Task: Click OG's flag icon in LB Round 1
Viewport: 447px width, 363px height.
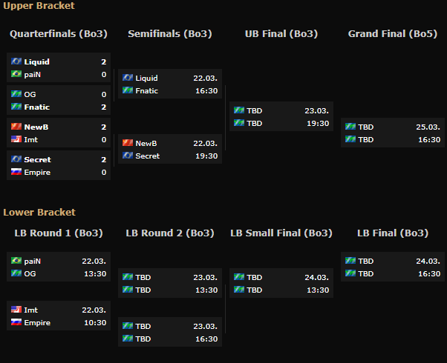Action: [x=16, y=273]
